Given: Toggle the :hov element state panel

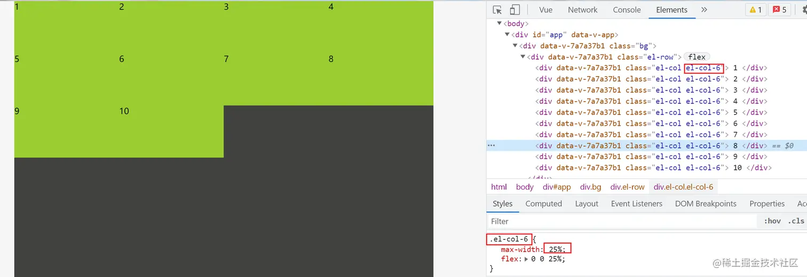Looking at the screenshot, I should tap(772, 221).
